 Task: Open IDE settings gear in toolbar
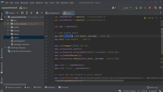(160, 8)
